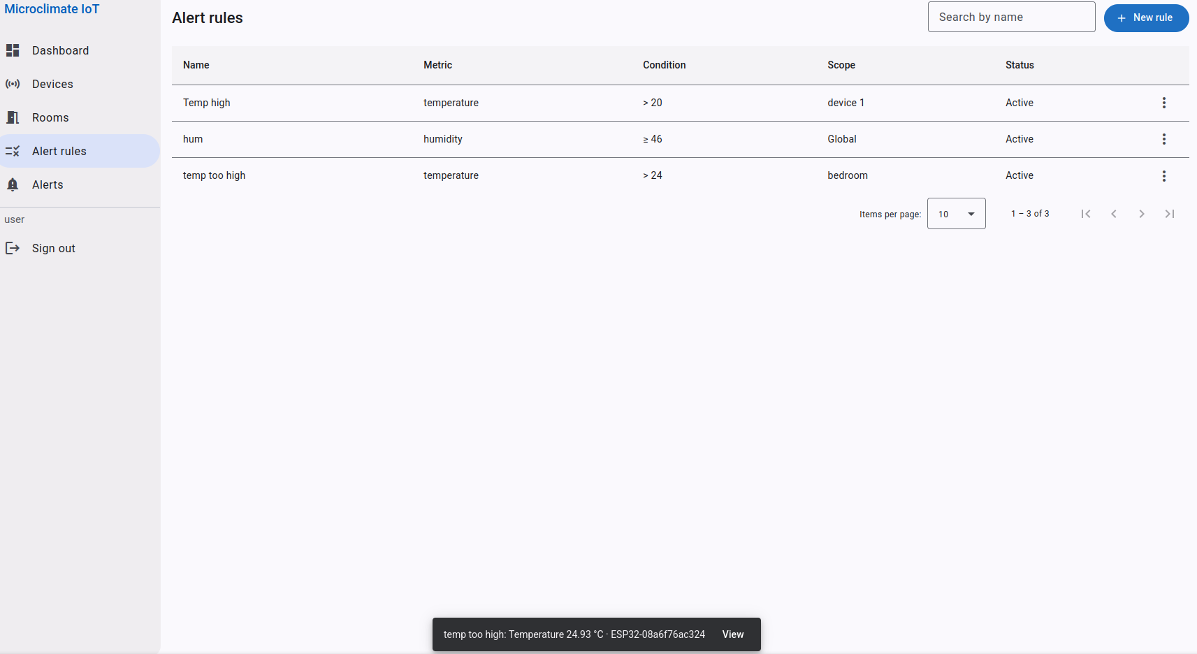The height and width of the screenshot is (654, 1197).
Task: Sign out of the account
Action: (x=80, y=248)
